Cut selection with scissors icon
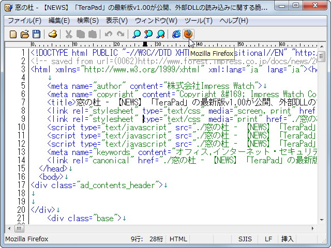 [x=69, y=34]
